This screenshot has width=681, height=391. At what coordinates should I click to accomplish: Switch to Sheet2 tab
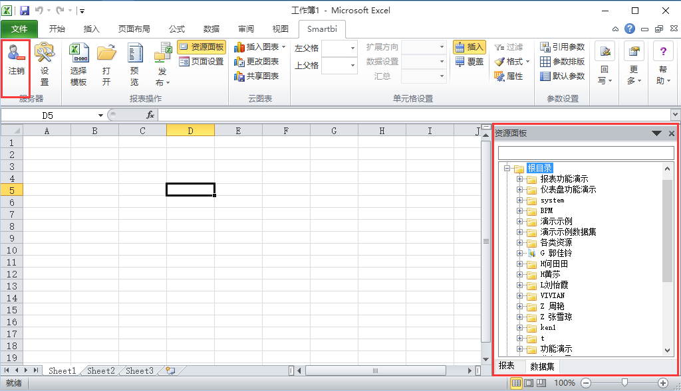(x=101, y=370)
